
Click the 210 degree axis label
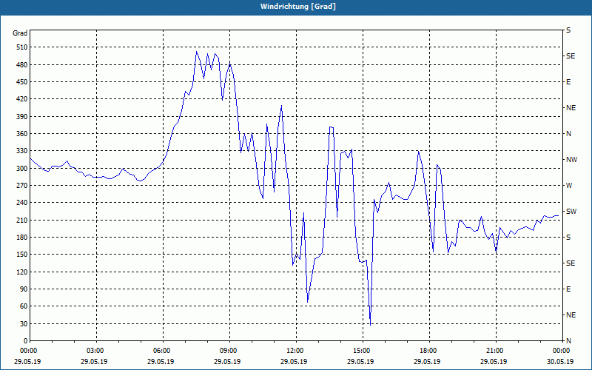pos(22,220)
